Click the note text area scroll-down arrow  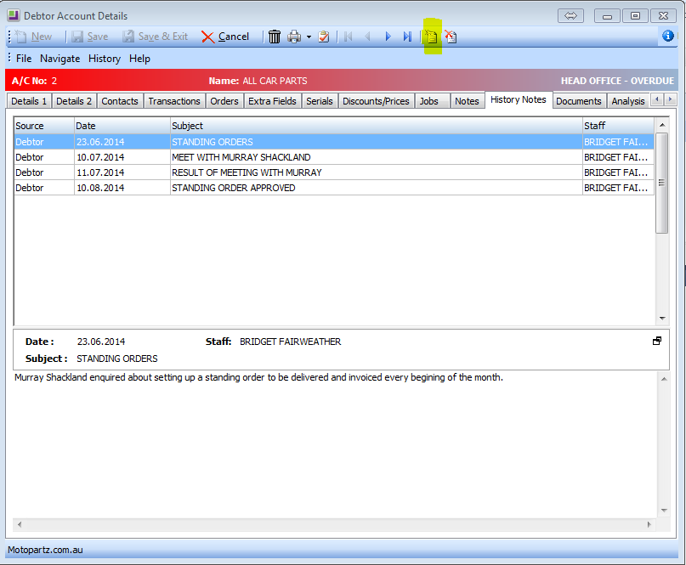(x=664, y=511)
